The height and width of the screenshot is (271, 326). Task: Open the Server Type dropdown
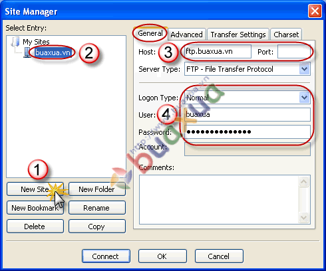(x=247, y=69)
